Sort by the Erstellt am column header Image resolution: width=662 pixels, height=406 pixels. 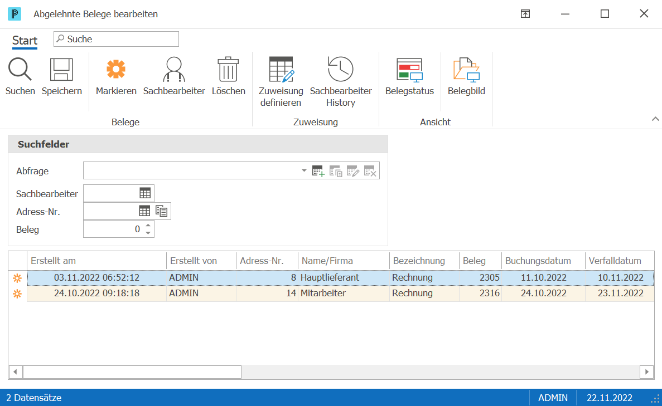[x=96, y=261]
